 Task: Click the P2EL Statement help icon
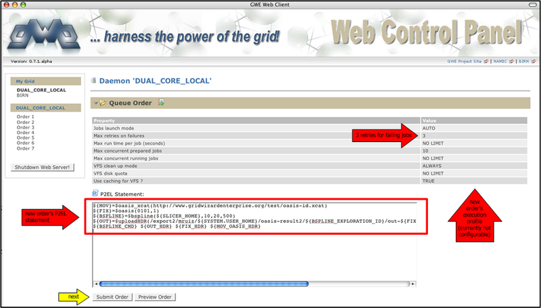click(x=94, y=193)
